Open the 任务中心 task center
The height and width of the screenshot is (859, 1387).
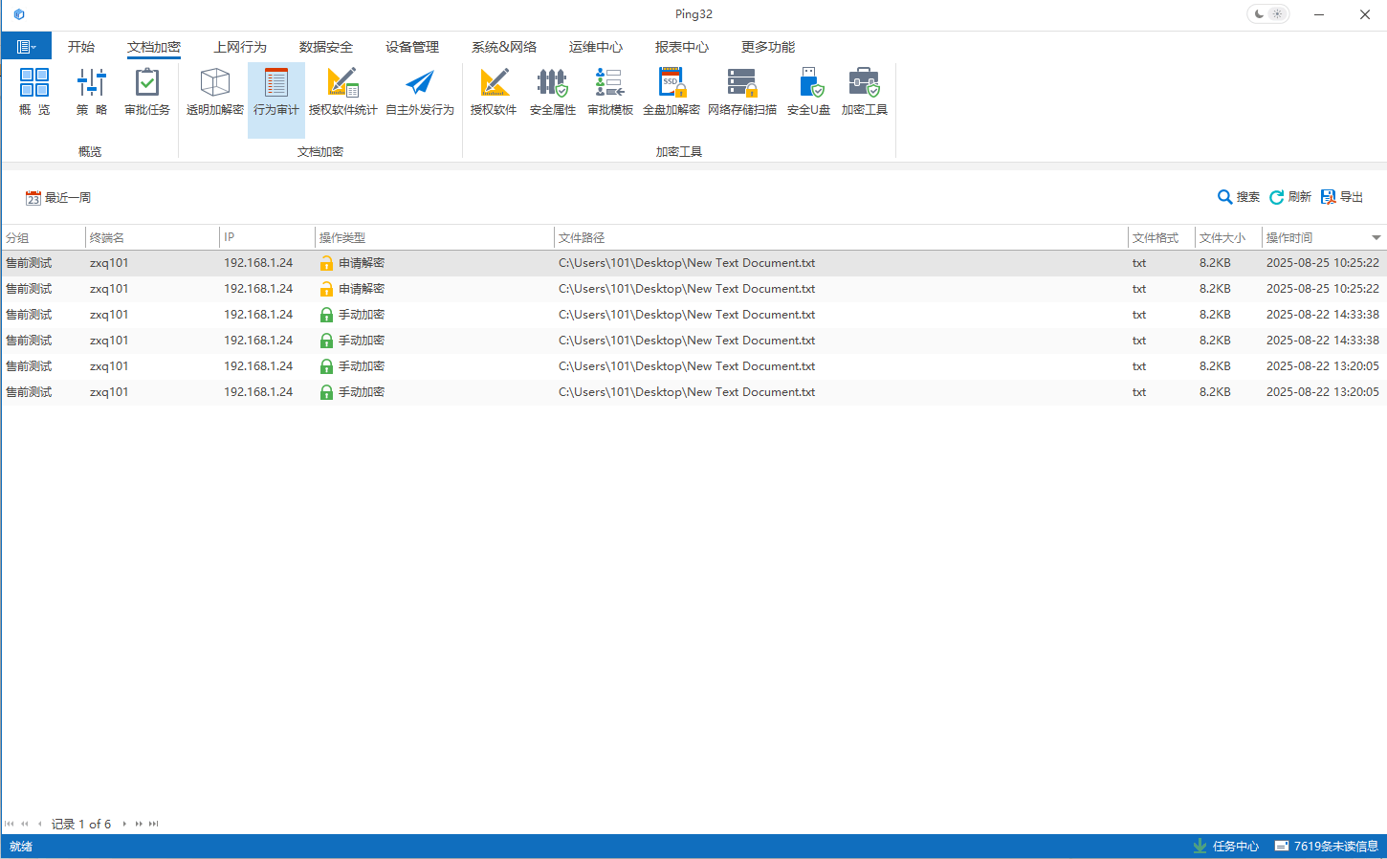tap(1226, 847)
